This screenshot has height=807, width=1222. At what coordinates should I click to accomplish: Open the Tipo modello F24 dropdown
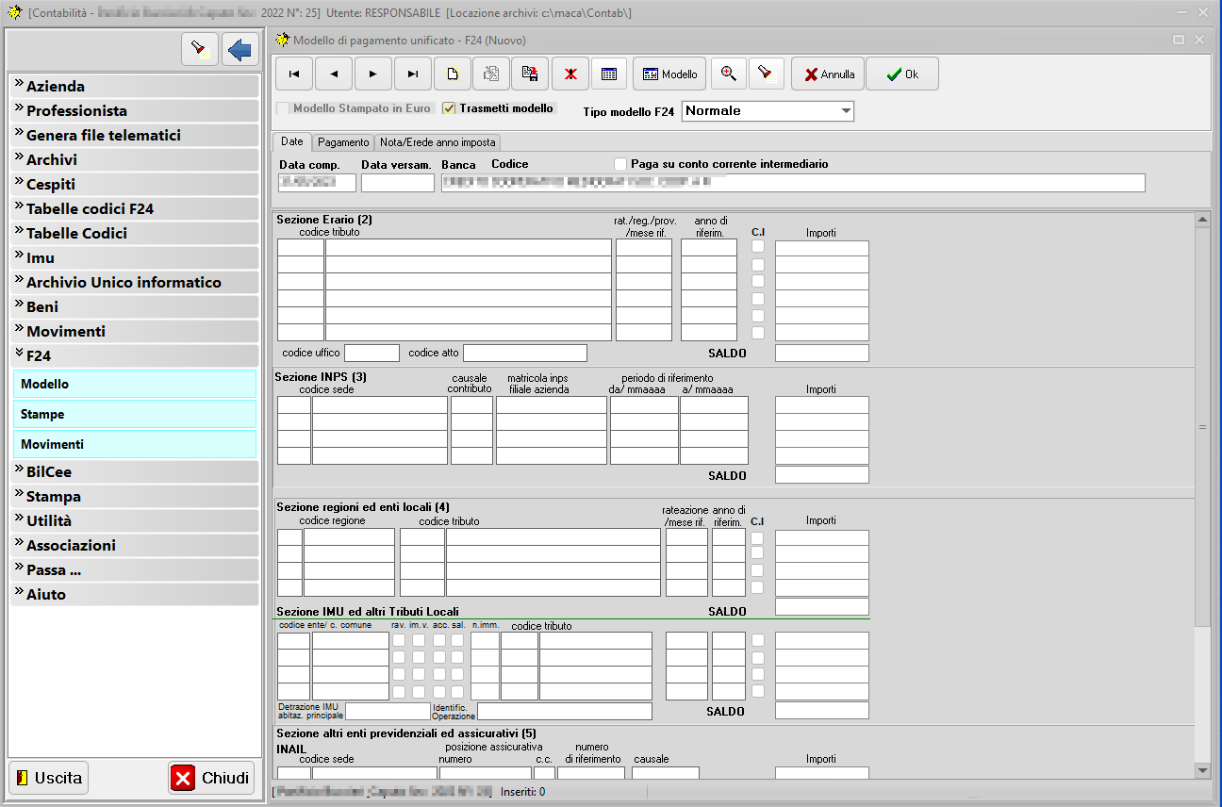click(x=845, y=111)
